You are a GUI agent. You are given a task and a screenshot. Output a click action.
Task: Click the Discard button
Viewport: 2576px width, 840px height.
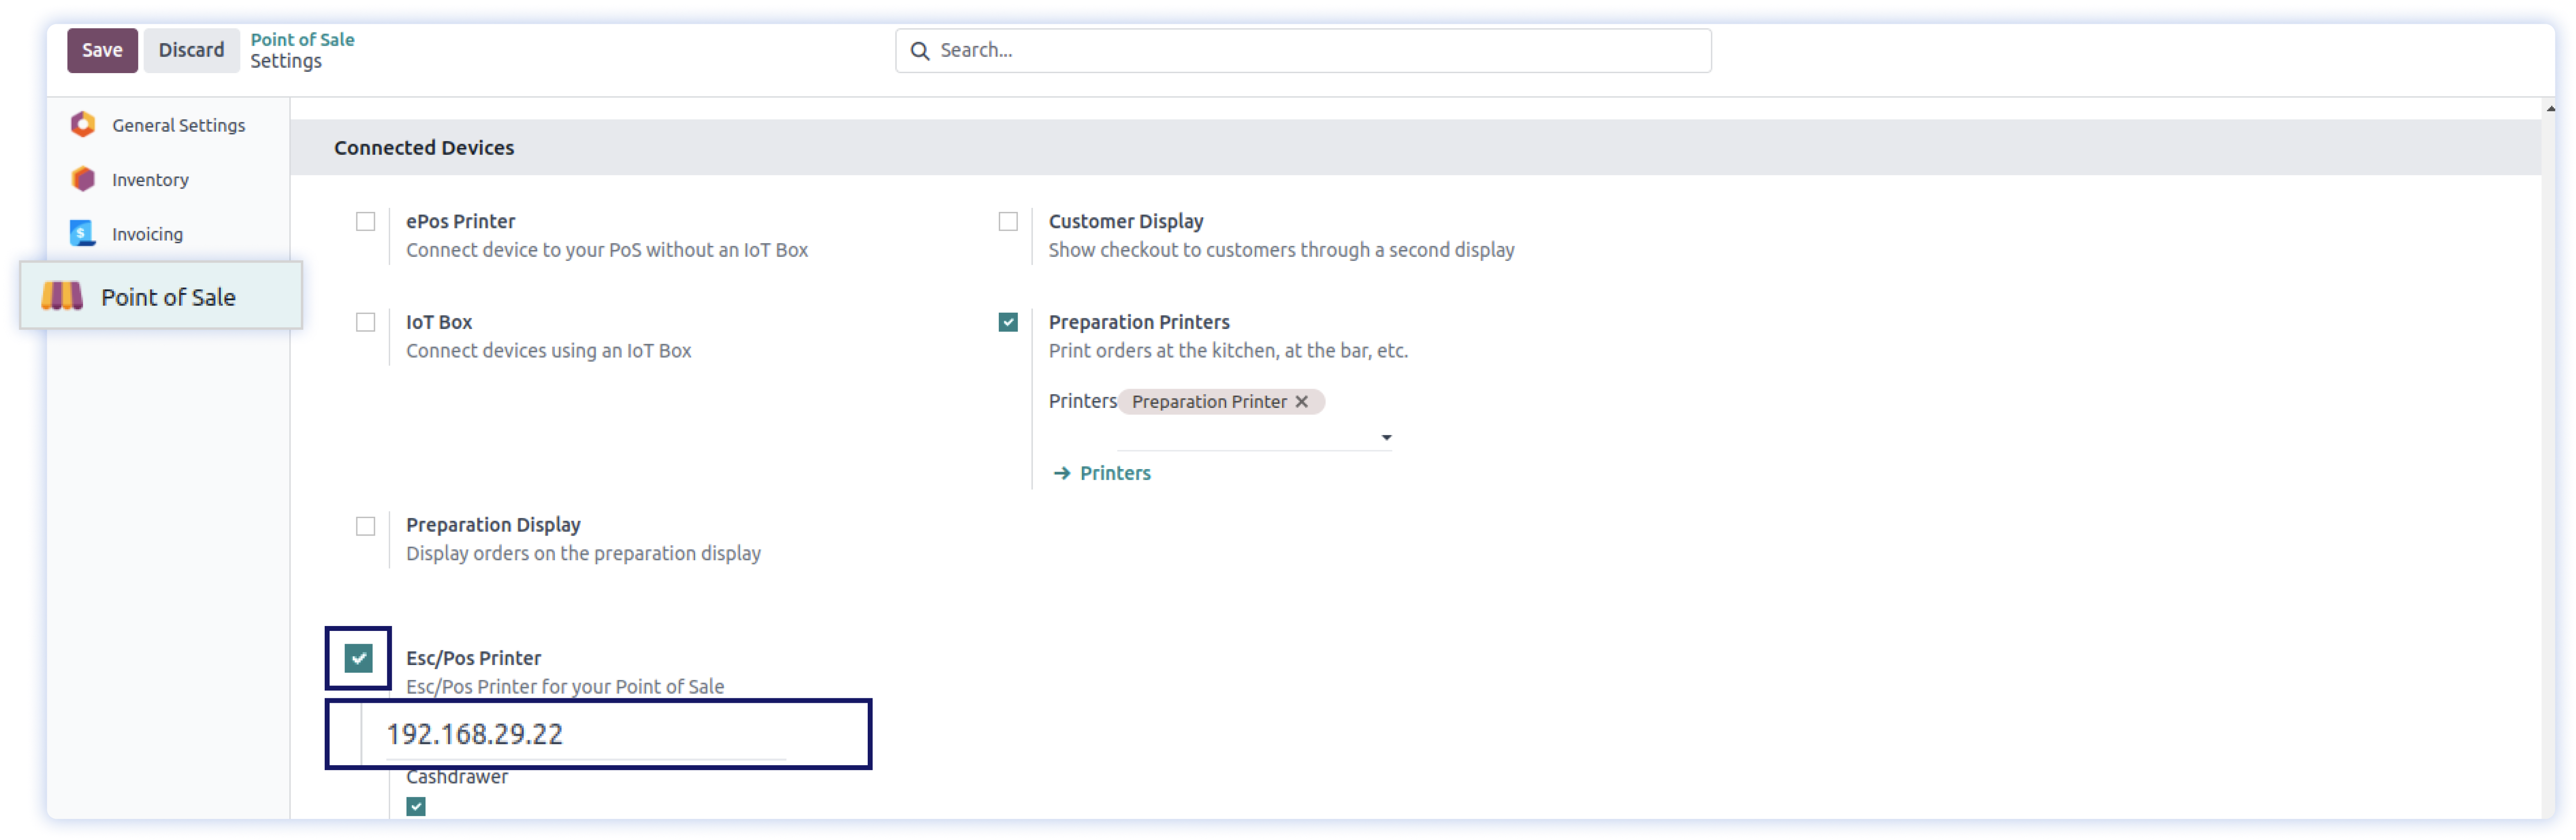pyautogui.click(x=191, y=51)
